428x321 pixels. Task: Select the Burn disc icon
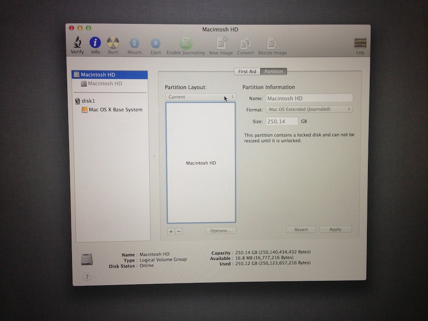(113, 43)
